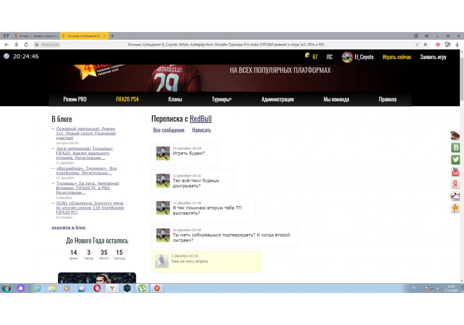Click the Yandex 'Я' home button in toolbar
This screenshot has height=325, width=464.
[16, 45]
